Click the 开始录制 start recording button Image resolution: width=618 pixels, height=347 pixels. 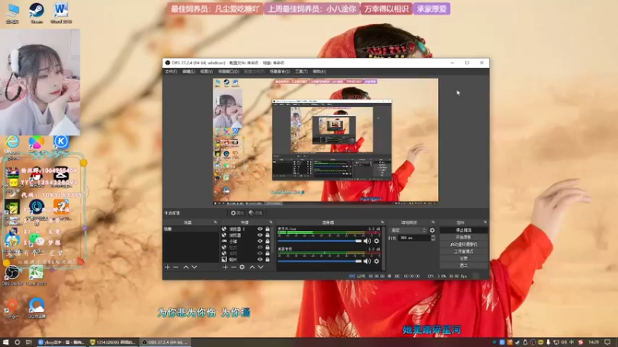tap(463, 238)
